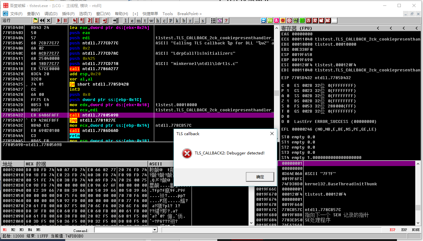The image size is (423, 241).
Task: Click the Go To Address arrow icon
Action: pyautogui.click(x=115, y=20)
